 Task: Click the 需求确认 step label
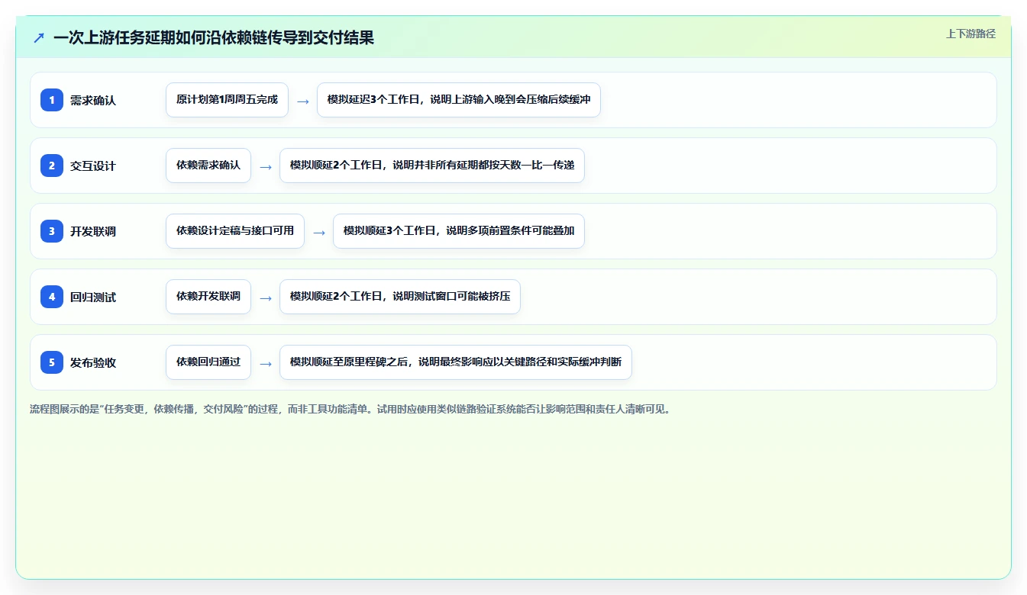(x=93, y=100)
